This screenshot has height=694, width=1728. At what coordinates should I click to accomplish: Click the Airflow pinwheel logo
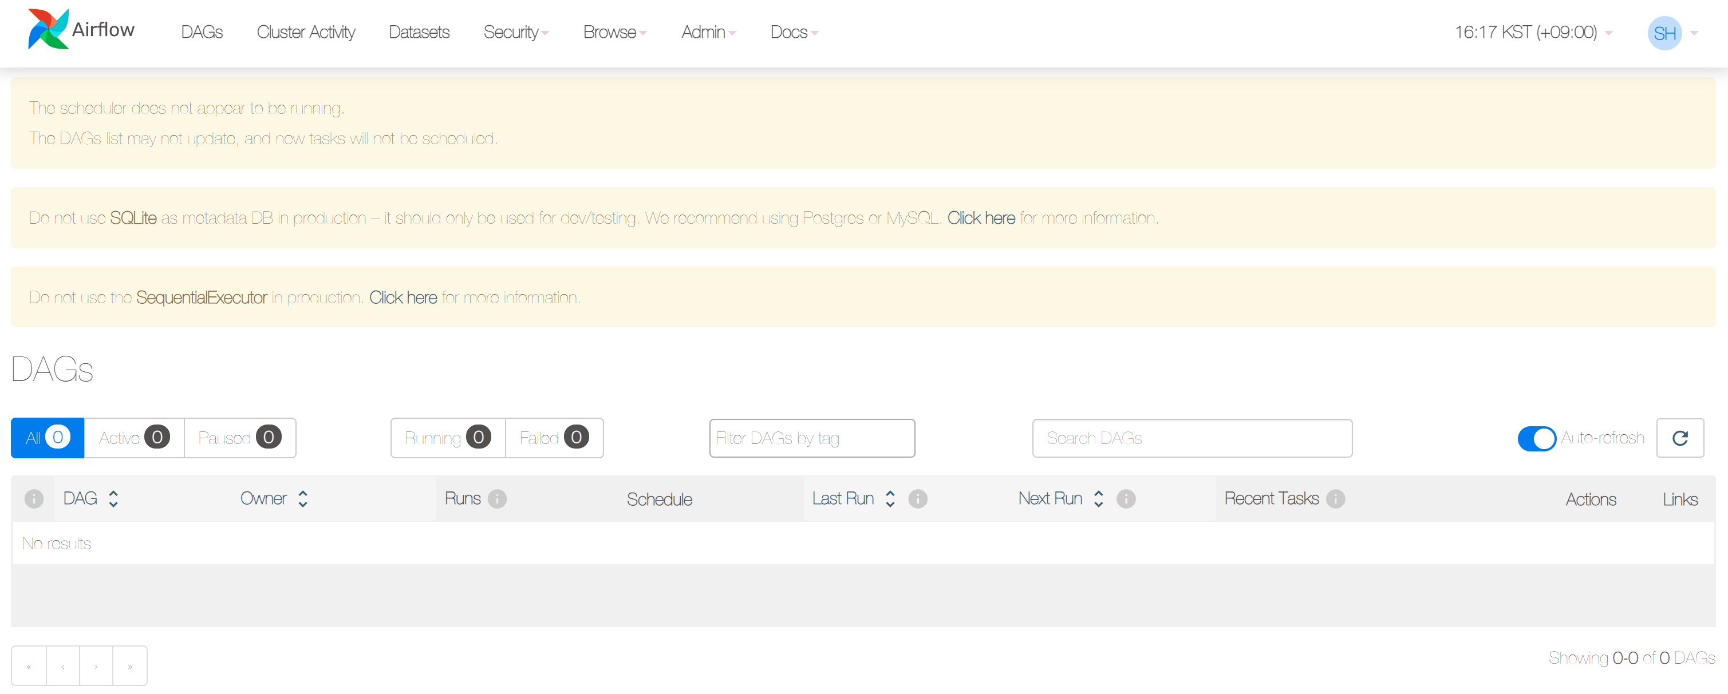point(48,30)
